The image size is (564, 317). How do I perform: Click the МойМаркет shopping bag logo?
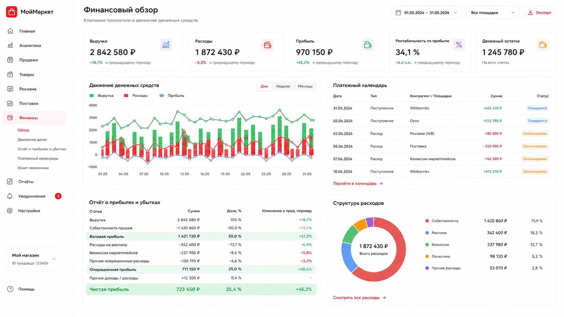click(x=11, y=12)
